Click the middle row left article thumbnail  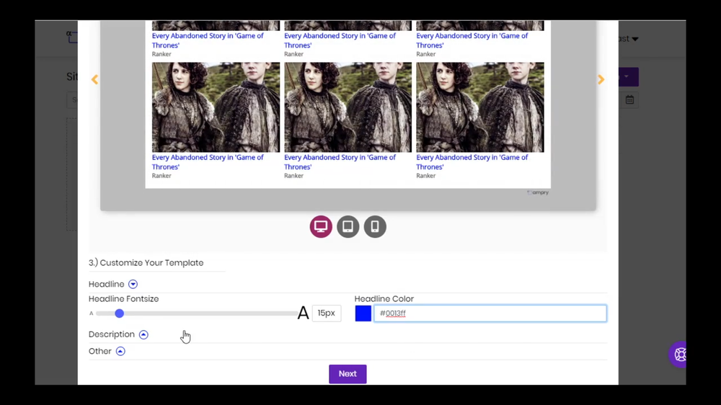[x=216, y=107]
